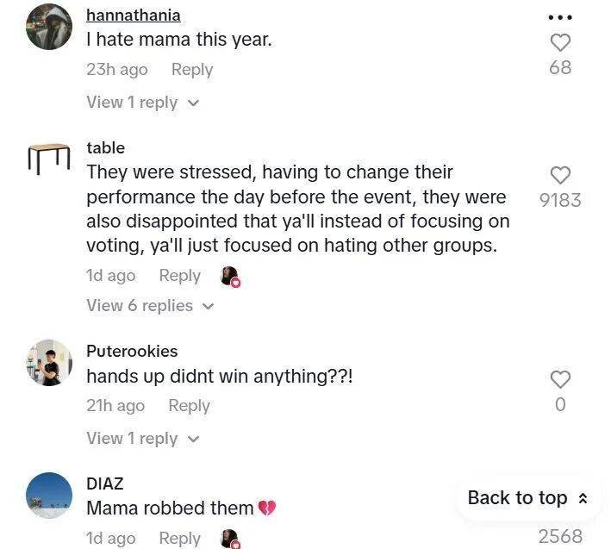Open DIAZ's profile avatar

tap(49, 495)
